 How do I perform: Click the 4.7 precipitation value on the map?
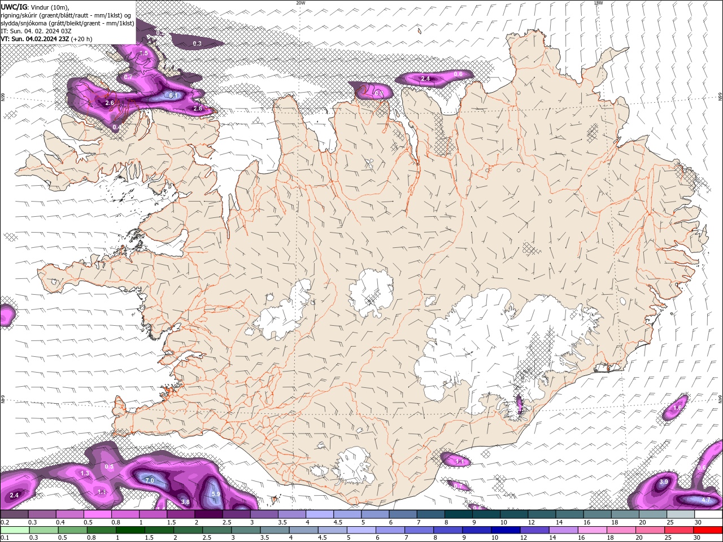(x=705, y=500)
